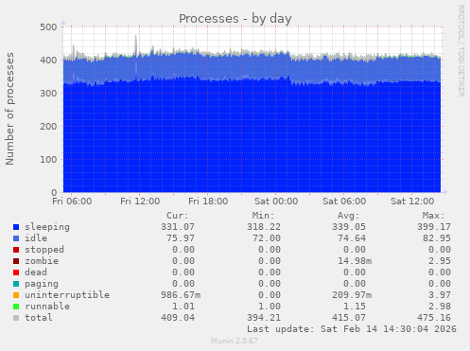Viewport: 470px width, 351px height.
Task: Click sleeping maximum value 399.17
Action: pyautogui.click(x=434, y=227)
